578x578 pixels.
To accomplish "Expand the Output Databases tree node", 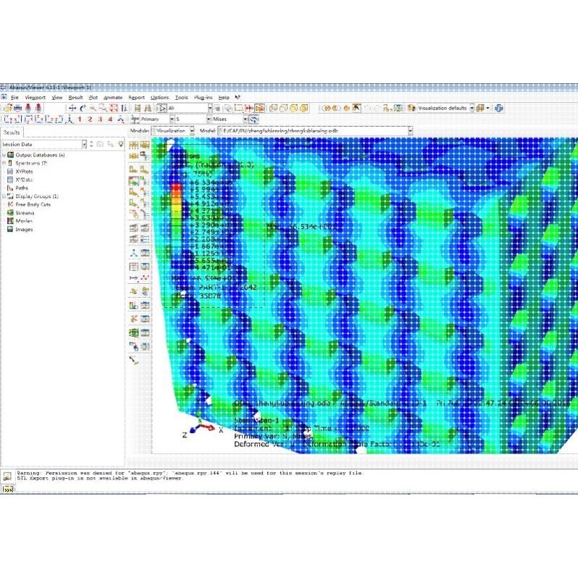I will point(4,155).
